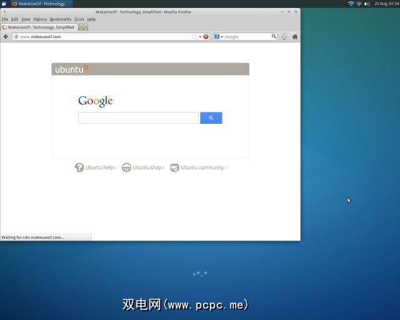Open URL history dropdown arrow
Viewport: 400px width, 320px height.
(200, 37)
